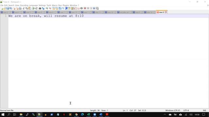Viewport: 209px width, 117px height.
Task: Open the Edit menu
Action: [x=6, y=5]
